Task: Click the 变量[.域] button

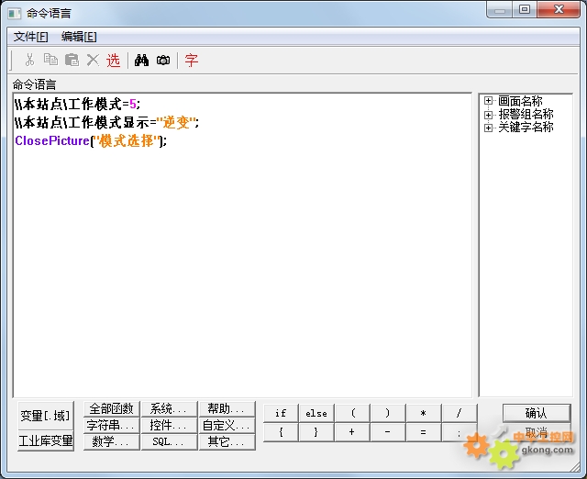Action: 45,416
